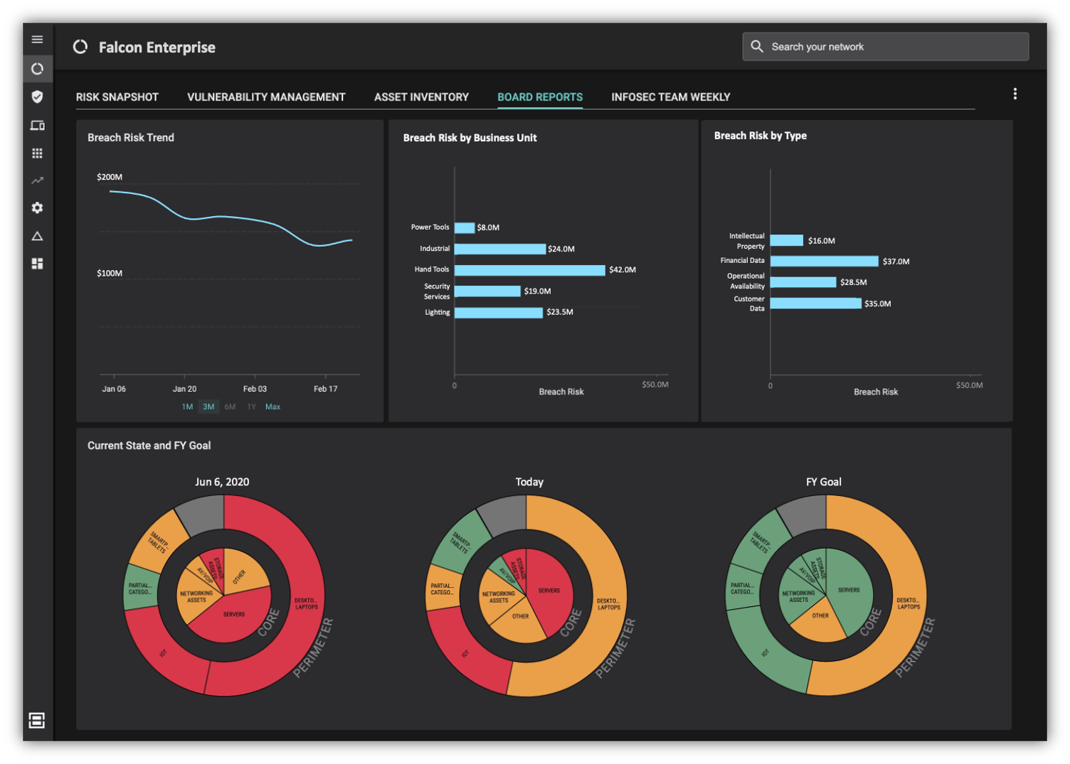Focus the 'Search your network' field
The width and height of the screenshot is (1070, 764).
[x=886, y=46]
